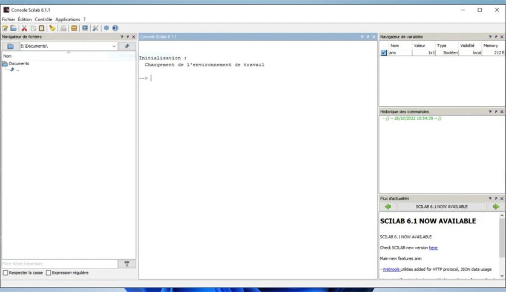Image resolution: width=506 pixels, height=292 pixels.
Task: Click the Cut scissors icon
Action: point(24,28)
